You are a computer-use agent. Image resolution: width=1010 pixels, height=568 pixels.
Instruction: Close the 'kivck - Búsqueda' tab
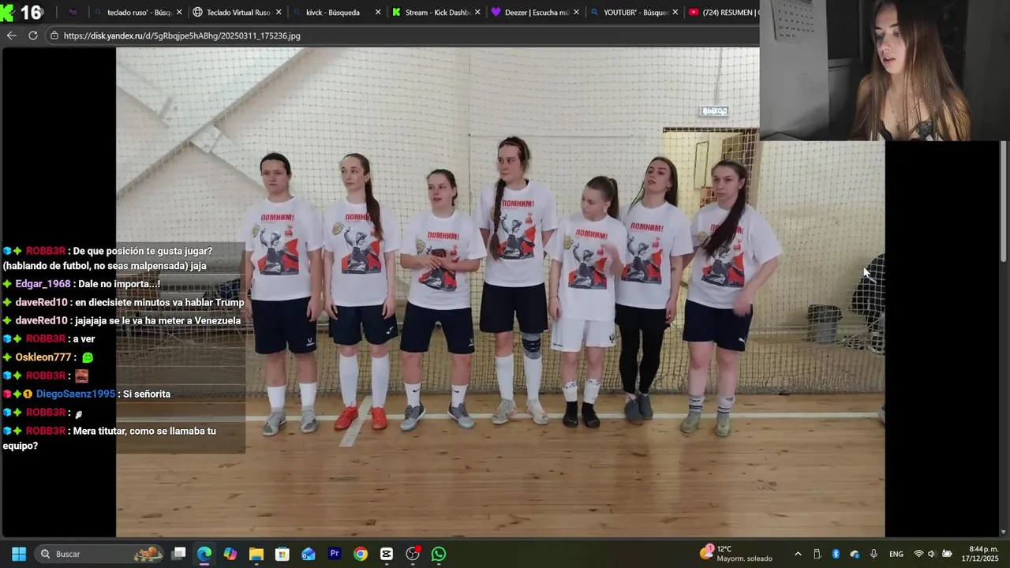click(x=378, y=13)
